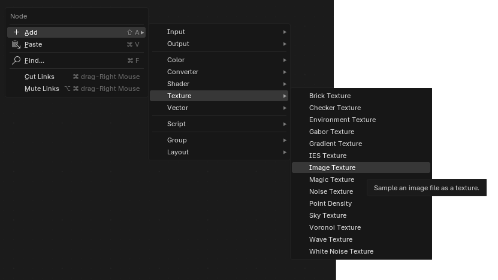Choose Brick Texture from the list
Image resolution: width=498 pixels, height=280 pixels.
point(330,96)
